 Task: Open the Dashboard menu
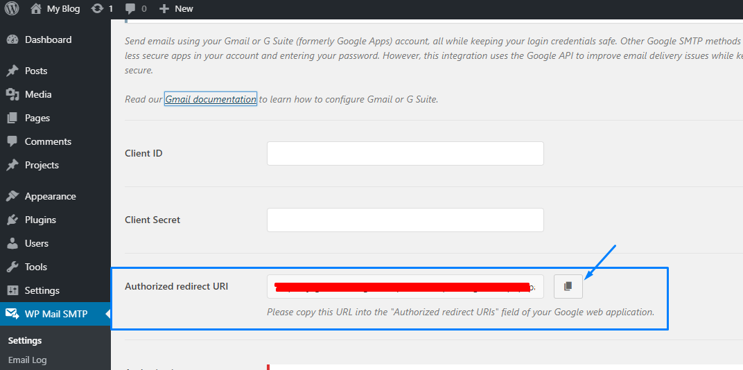click(48, 39)
